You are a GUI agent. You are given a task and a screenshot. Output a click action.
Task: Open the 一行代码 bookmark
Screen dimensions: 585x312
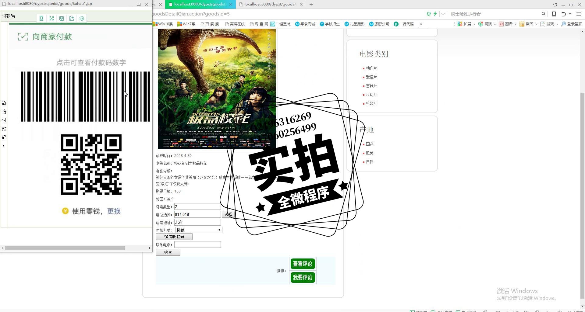click(404, 24)
